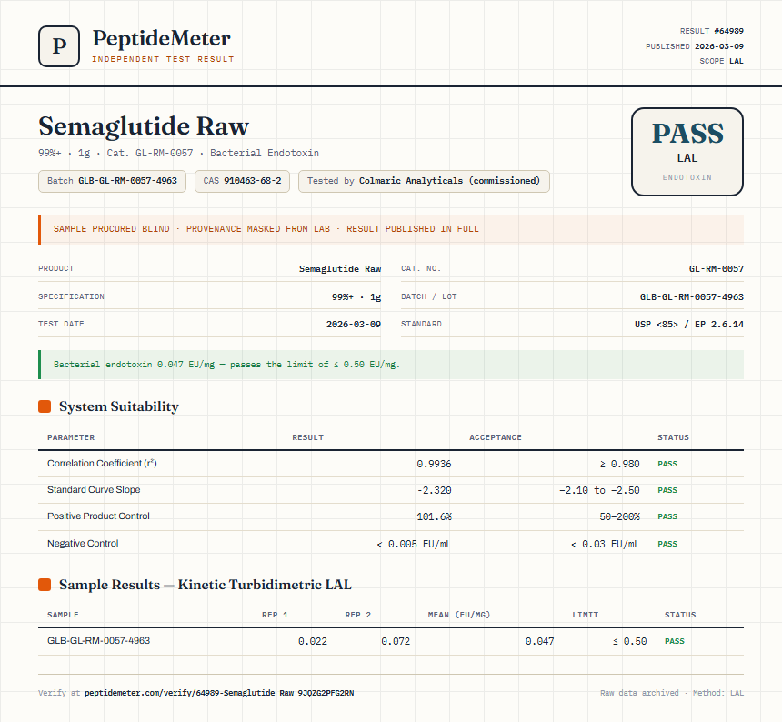The width and height of the screenshot is (782, 722).
Task: Select the Specification value 99%+ · 1g
Action: 356,296
